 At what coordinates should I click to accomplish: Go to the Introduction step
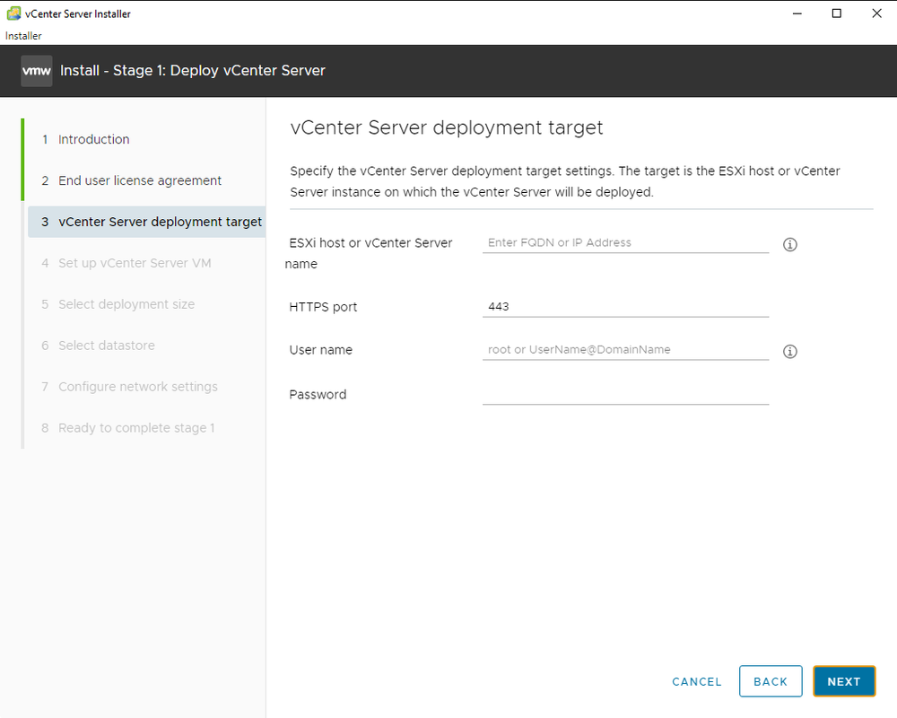93,139
